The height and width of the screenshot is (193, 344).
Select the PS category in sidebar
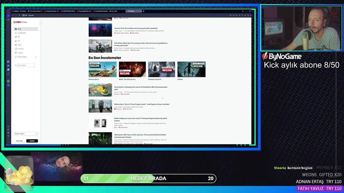pos(26,41)
